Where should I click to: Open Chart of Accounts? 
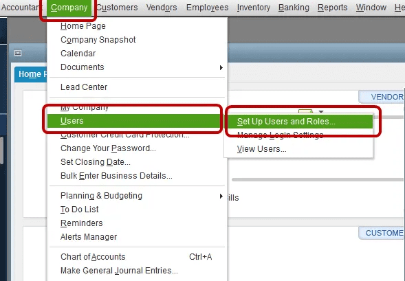(137, 257)
